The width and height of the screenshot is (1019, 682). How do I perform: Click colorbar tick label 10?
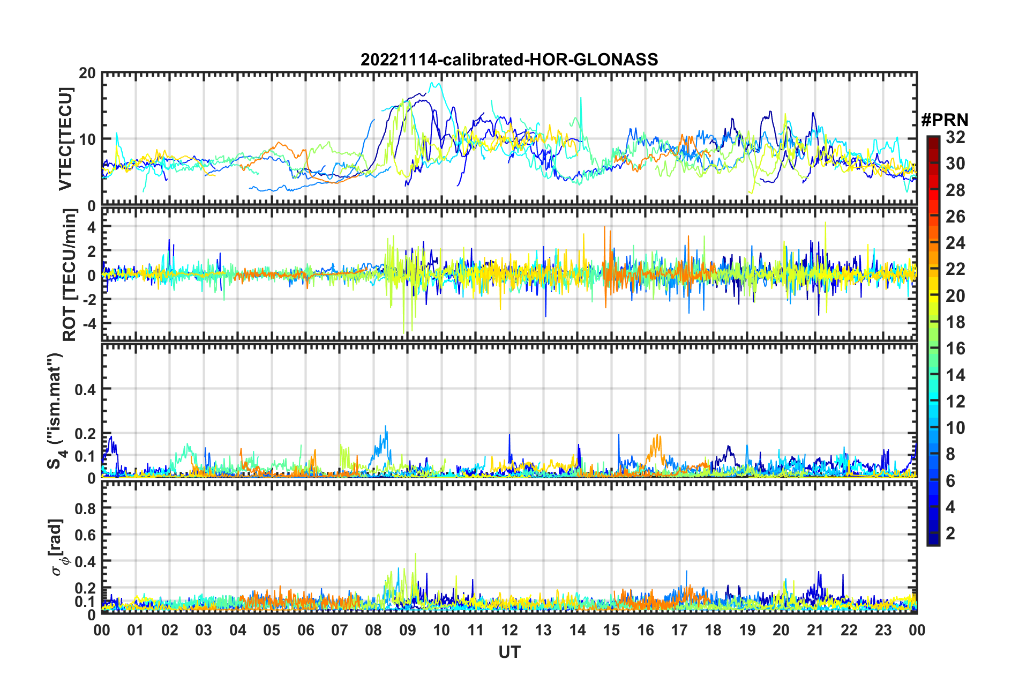[955, 428]
